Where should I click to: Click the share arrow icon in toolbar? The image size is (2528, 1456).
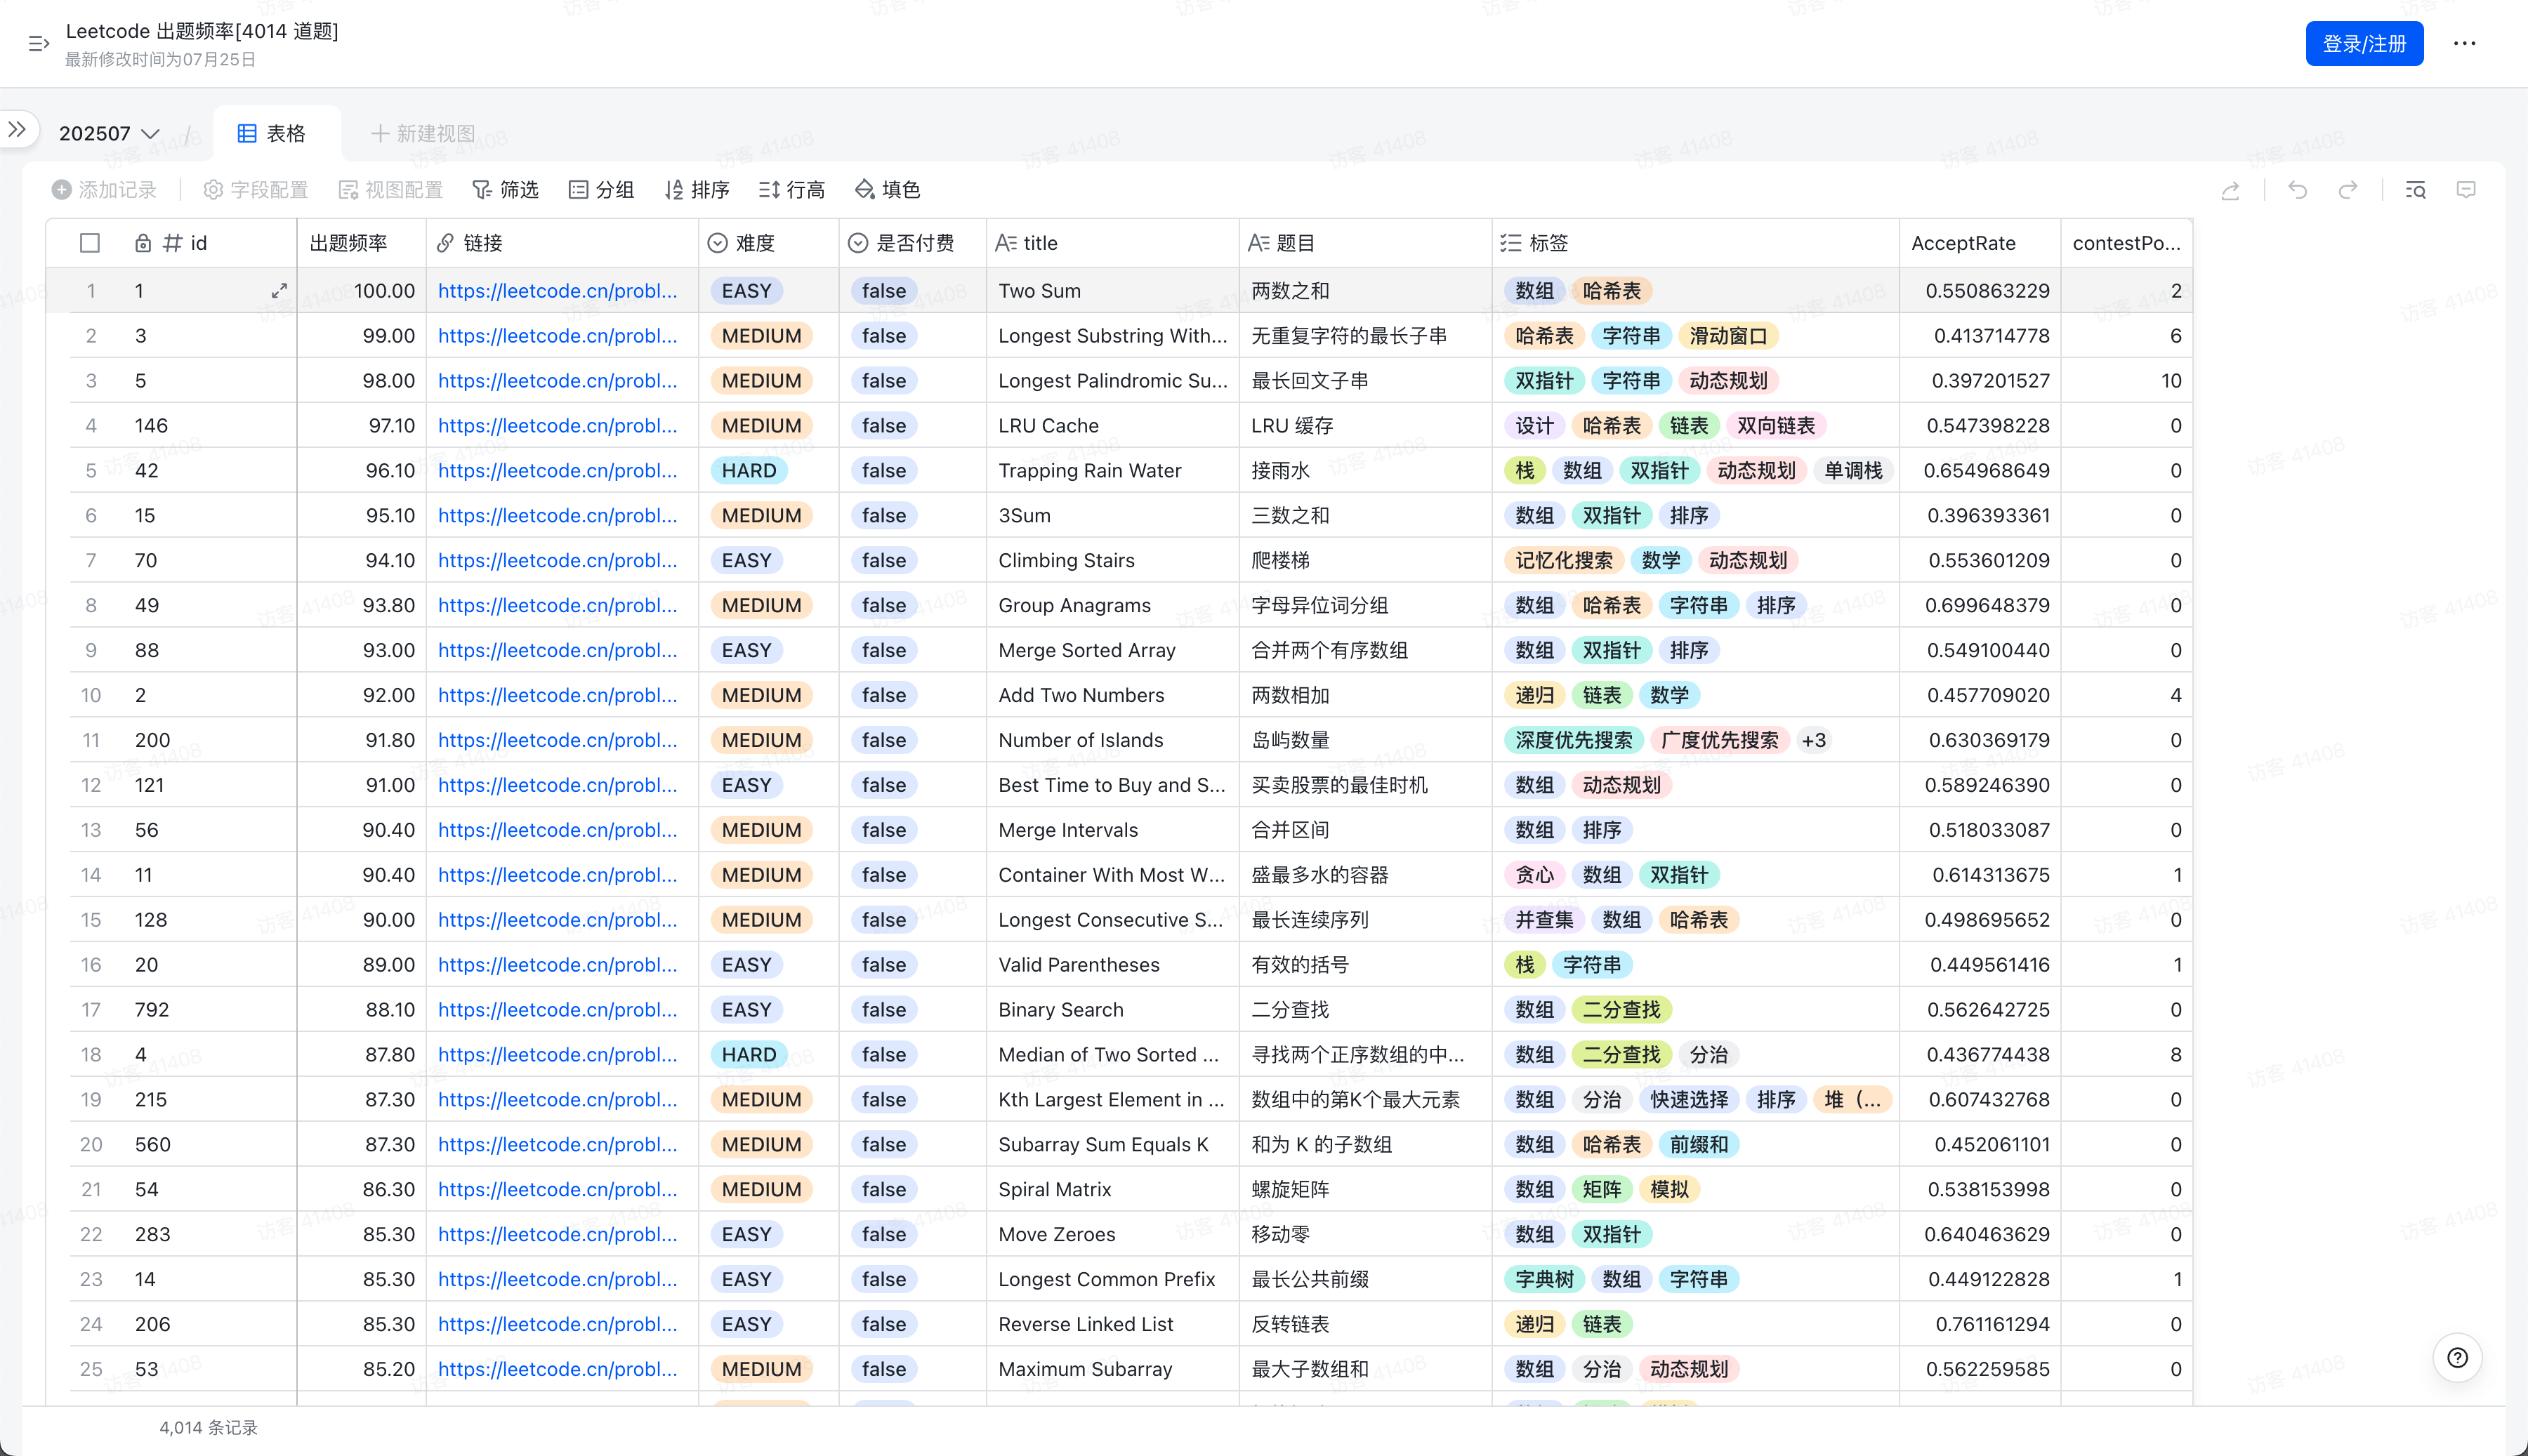click(2230, 190)
